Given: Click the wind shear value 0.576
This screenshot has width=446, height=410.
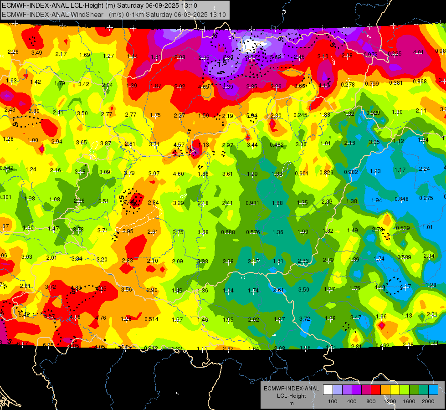Looking at the screenshot, I should pyautogui.click(x=253, y=232).
